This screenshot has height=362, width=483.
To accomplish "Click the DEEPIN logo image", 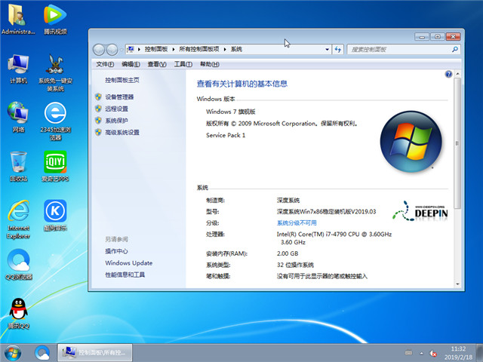I will point(420,211).
